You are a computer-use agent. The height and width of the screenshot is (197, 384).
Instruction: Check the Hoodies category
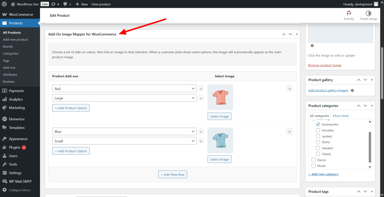click(318, 130)
